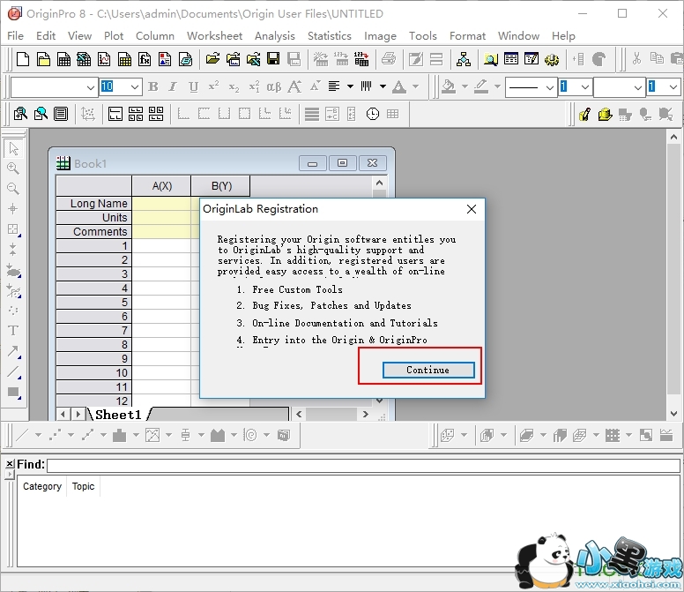Click the Print icon in toolbar

point(388,60)
